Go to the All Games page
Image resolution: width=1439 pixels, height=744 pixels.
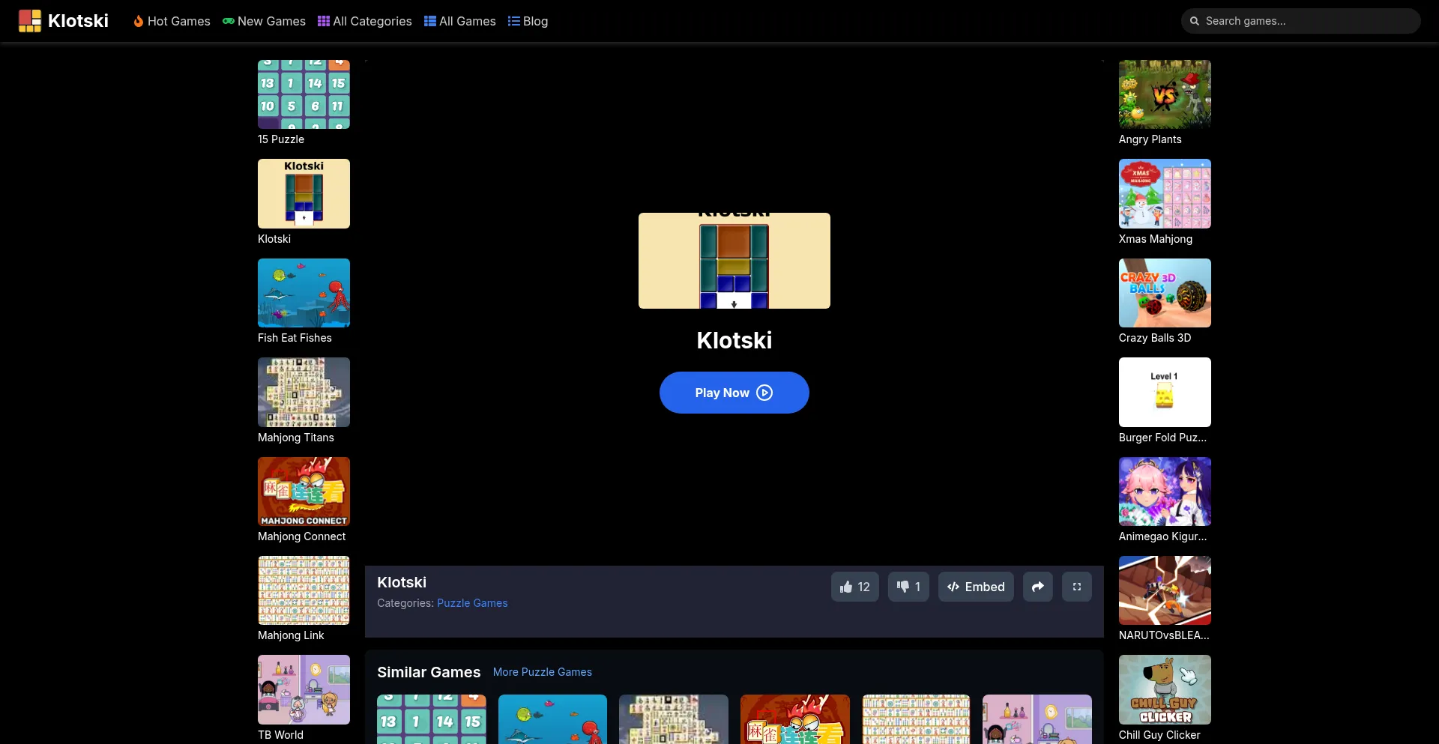[x=460, y=21]
